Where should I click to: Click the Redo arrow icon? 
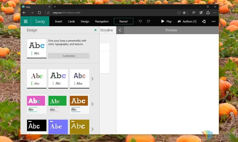tap(148, 21)
